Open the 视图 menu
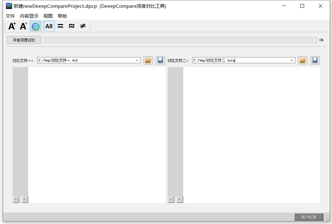 click(x=48, y=16)
